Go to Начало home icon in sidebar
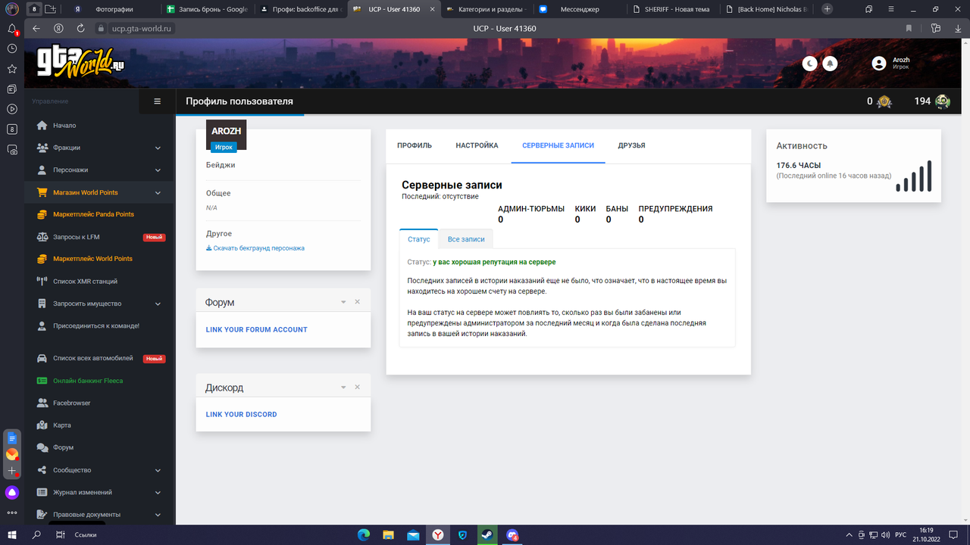Screen dimensions: 970x545 click(42, 126)
